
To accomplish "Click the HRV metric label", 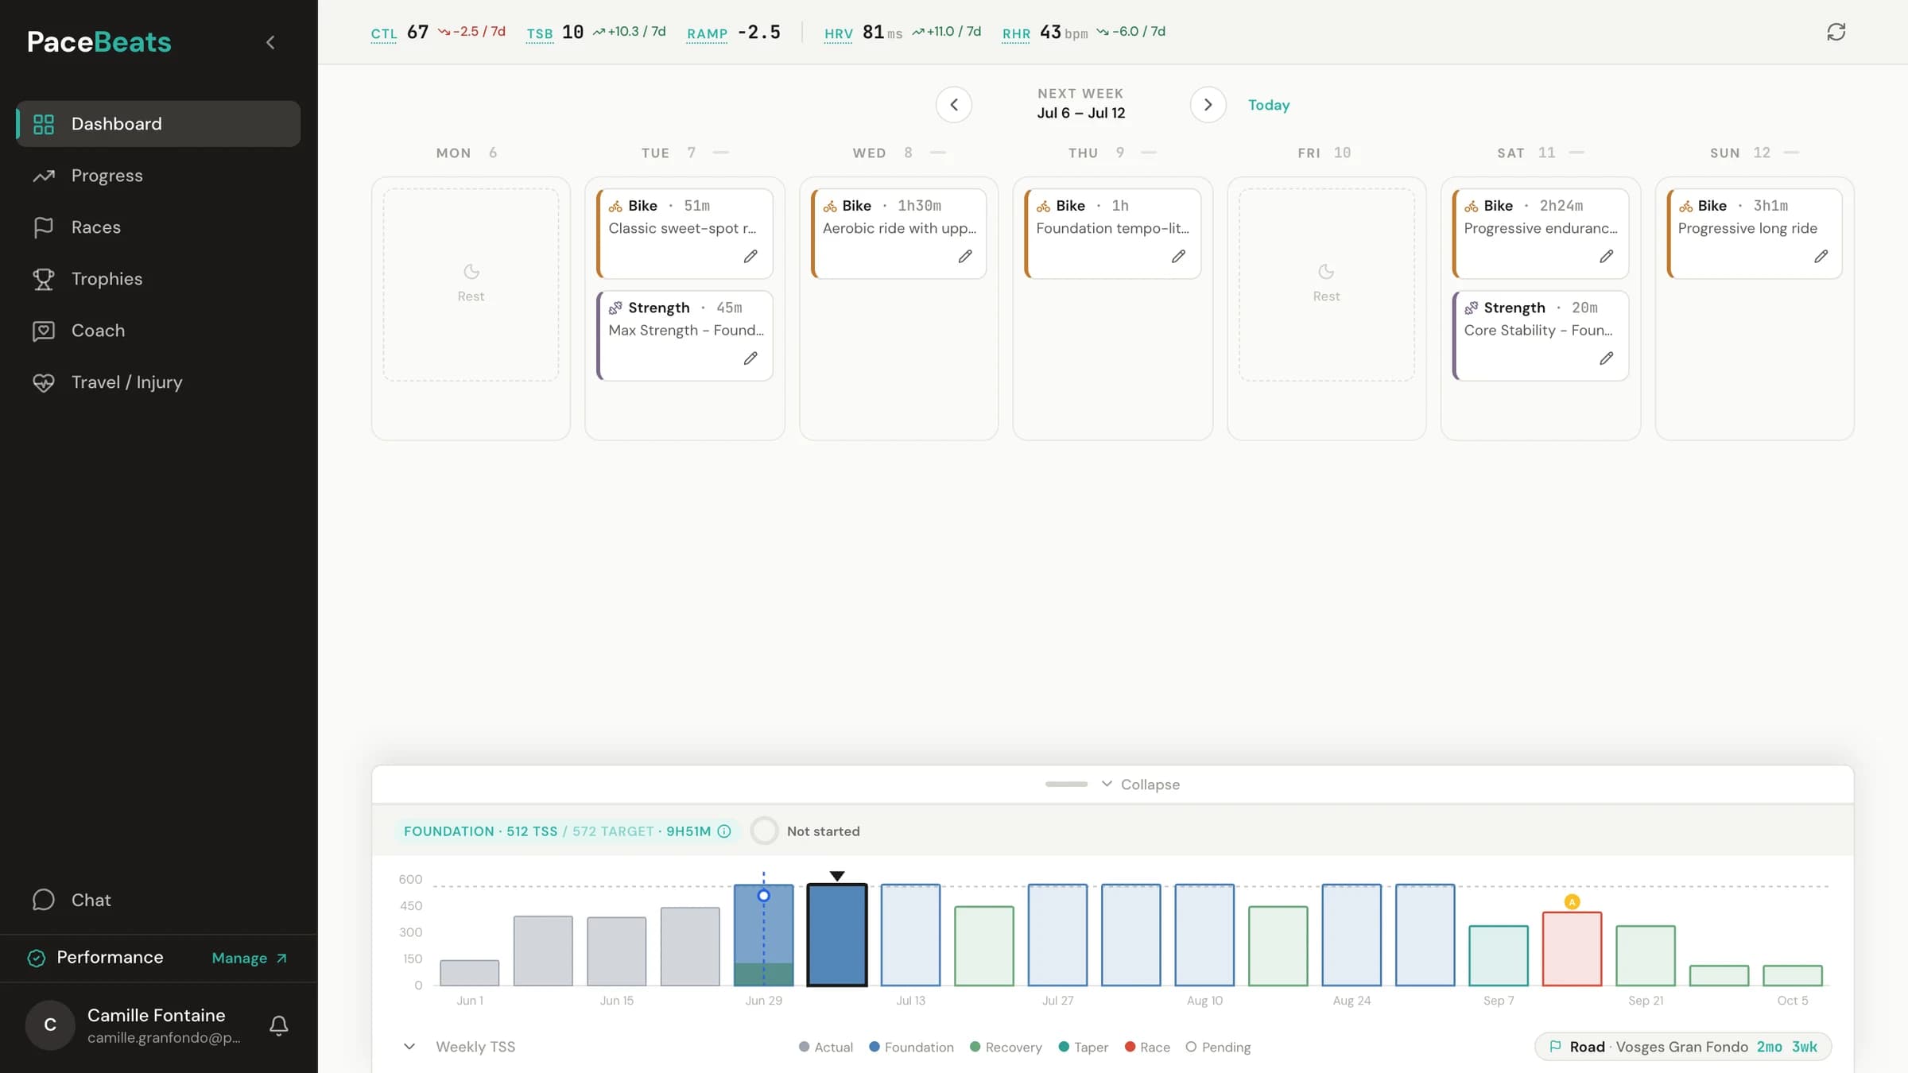I will click(838, 33).
